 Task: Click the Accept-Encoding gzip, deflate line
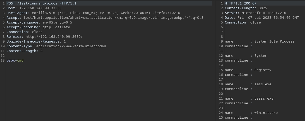(38, 27)
